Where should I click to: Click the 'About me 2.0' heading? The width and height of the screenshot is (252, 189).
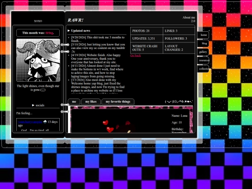pos(189,19)
